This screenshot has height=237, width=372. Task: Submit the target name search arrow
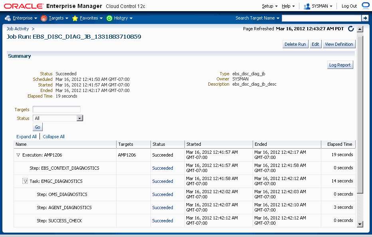point(365,18)
